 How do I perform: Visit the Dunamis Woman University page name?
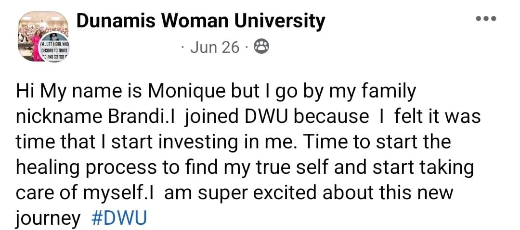point(201,21)
